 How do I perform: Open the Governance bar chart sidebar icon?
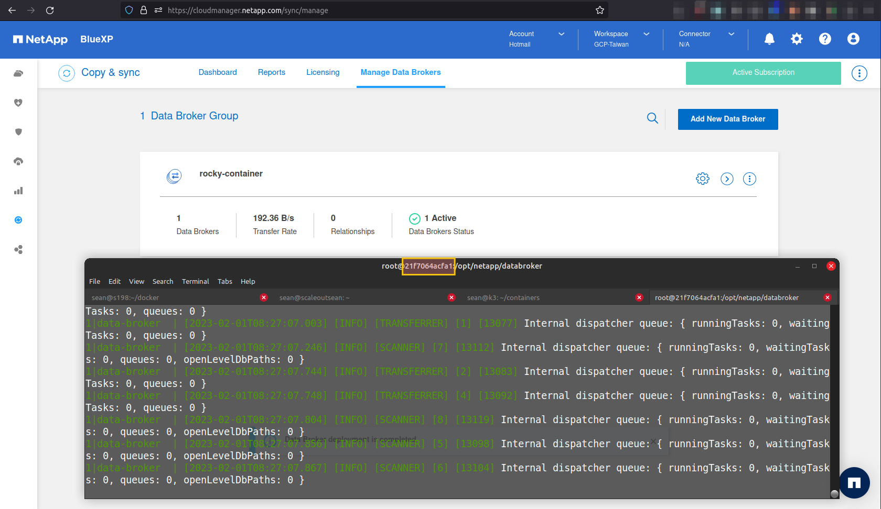[18, 191]
